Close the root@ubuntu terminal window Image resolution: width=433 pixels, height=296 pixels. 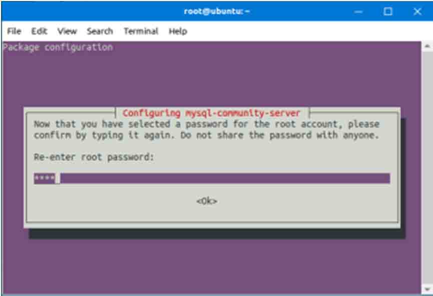tap(417, 11)
